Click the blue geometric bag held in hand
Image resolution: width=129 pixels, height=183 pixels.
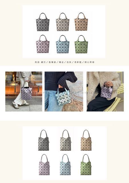tap(63, 97)
